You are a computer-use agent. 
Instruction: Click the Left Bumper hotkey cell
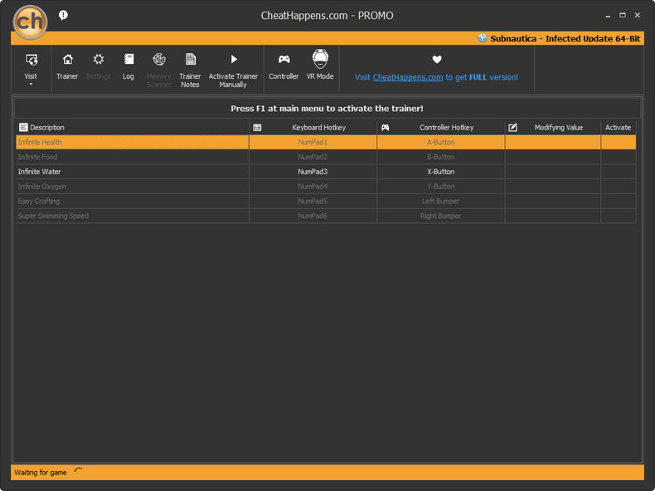click(x=441, y=201)
